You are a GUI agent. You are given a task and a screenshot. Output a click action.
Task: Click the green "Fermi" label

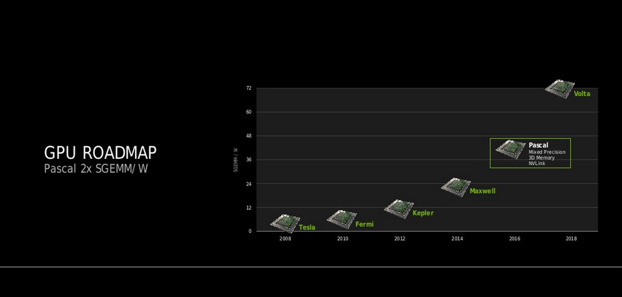[365, 224]
